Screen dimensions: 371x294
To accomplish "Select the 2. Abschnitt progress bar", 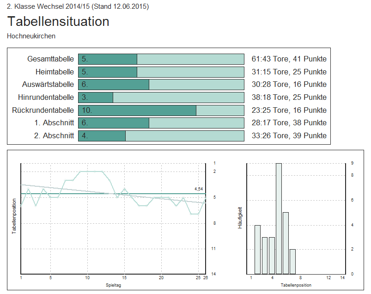I will pyautogui.click(x=161, y=136).
